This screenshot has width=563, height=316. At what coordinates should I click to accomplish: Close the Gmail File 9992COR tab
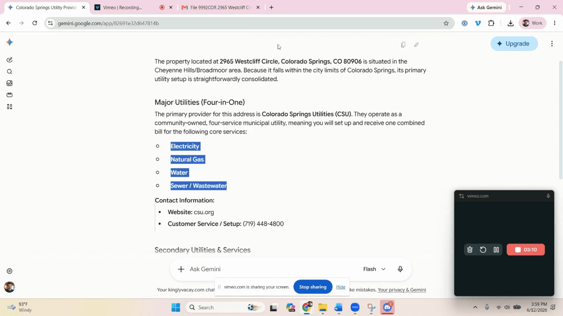point(258,7)
